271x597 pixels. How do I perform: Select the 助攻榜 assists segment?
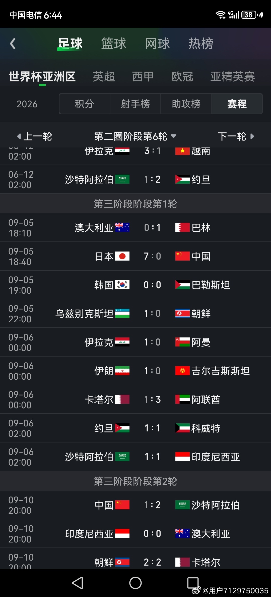point(186,104)
